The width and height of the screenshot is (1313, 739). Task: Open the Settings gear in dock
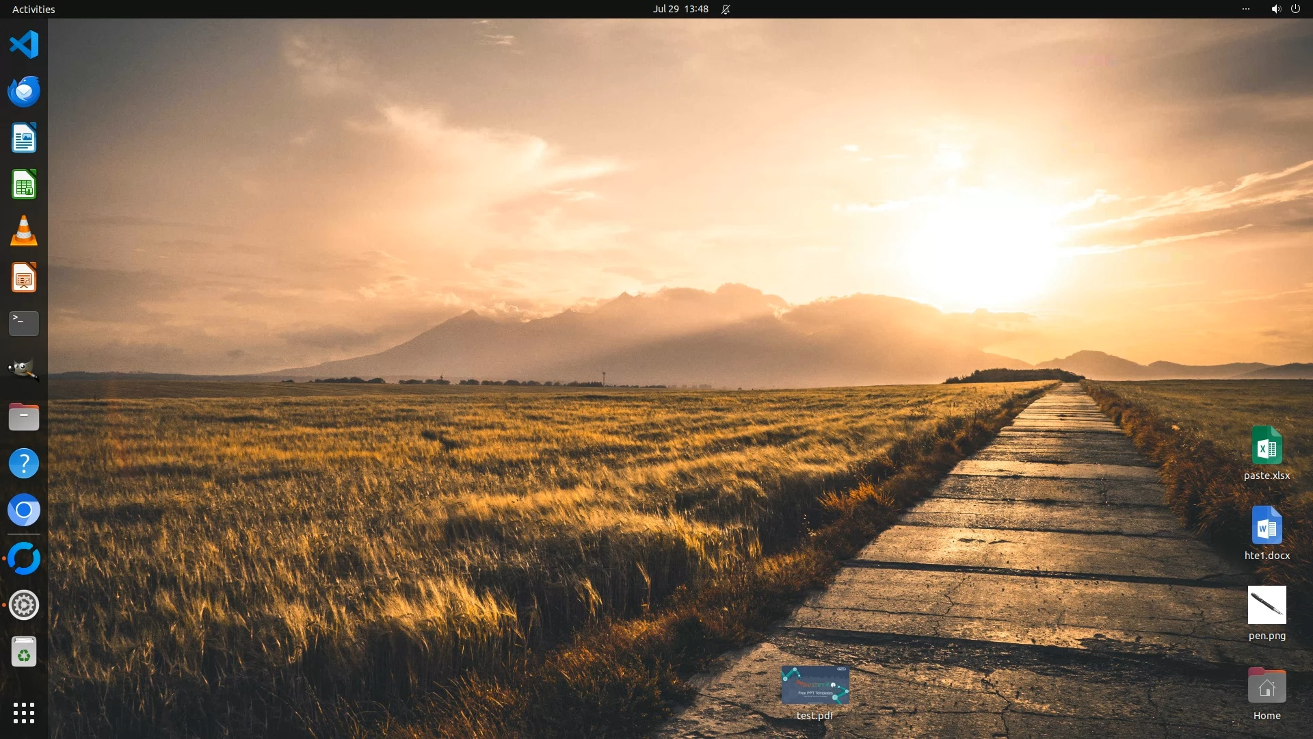24,605
